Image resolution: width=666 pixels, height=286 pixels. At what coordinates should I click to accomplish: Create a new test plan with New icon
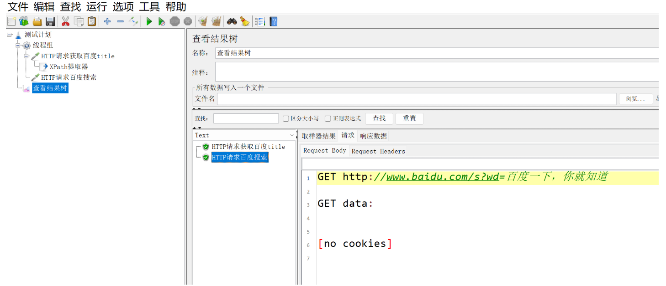[11, 21]
